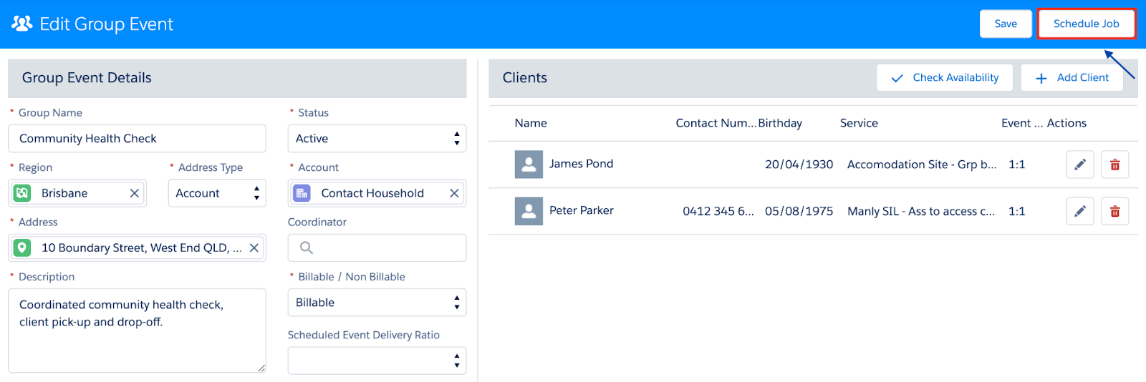Click the Account lookup field
The height and width of the screenshot is (382, 1146).
[x=377, y=193]
